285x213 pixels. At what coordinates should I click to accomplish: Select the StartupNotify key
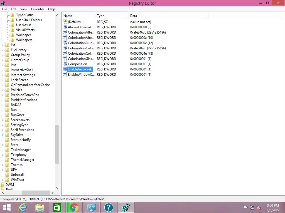point(21,140)
